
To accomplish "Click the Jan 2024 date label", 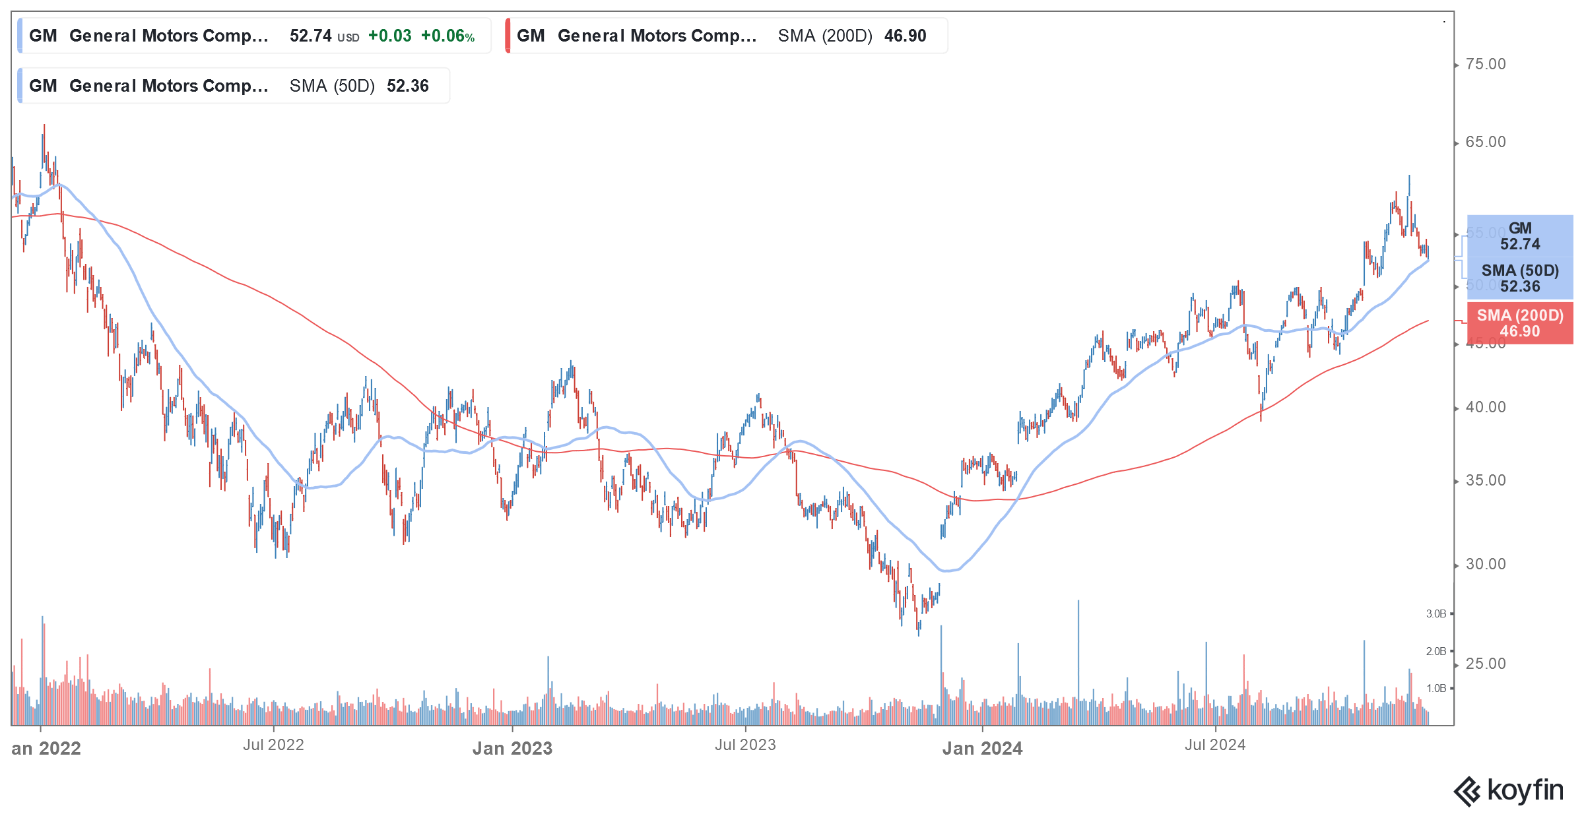I will (x=982, y=748).
